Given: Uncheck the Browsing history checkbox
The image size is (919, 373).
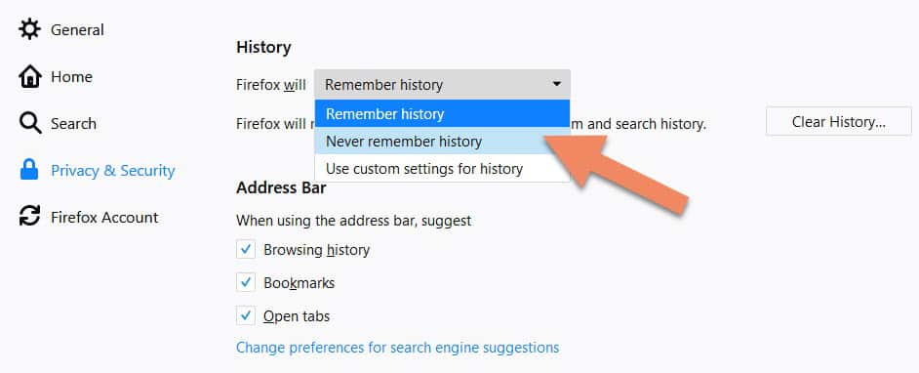Looking at the screenshot, I should coord(246,249).
